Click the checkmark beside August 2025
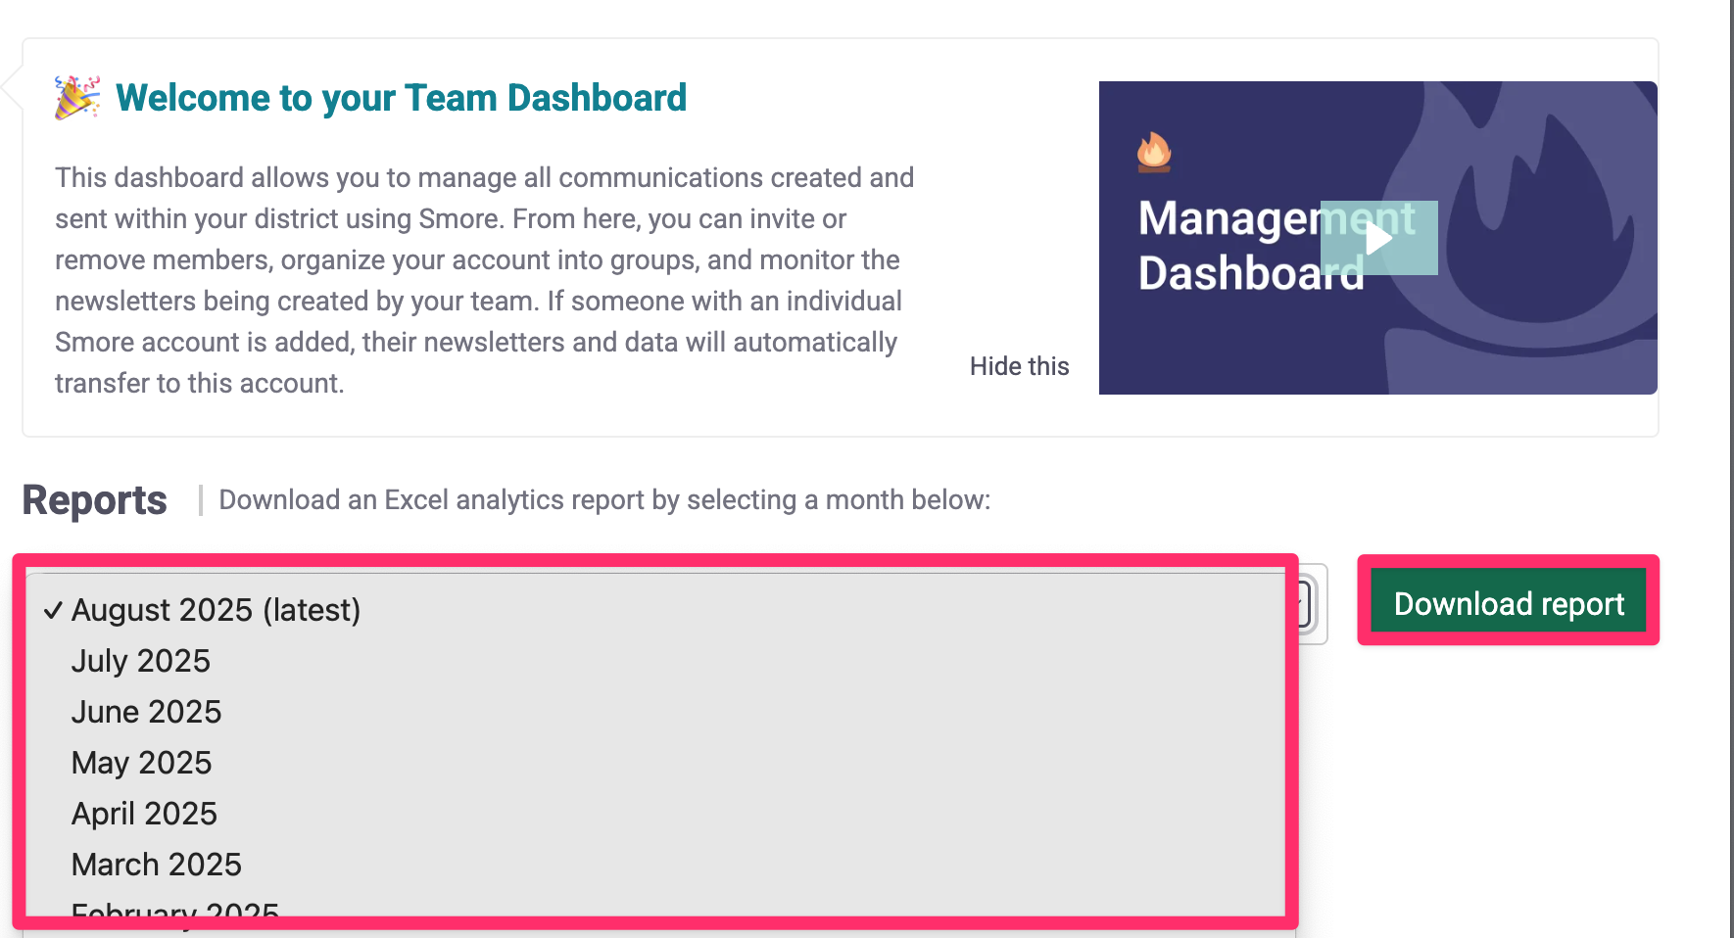Image resolution: width=1734 pixels, height=938 pixels. (53, 611)
